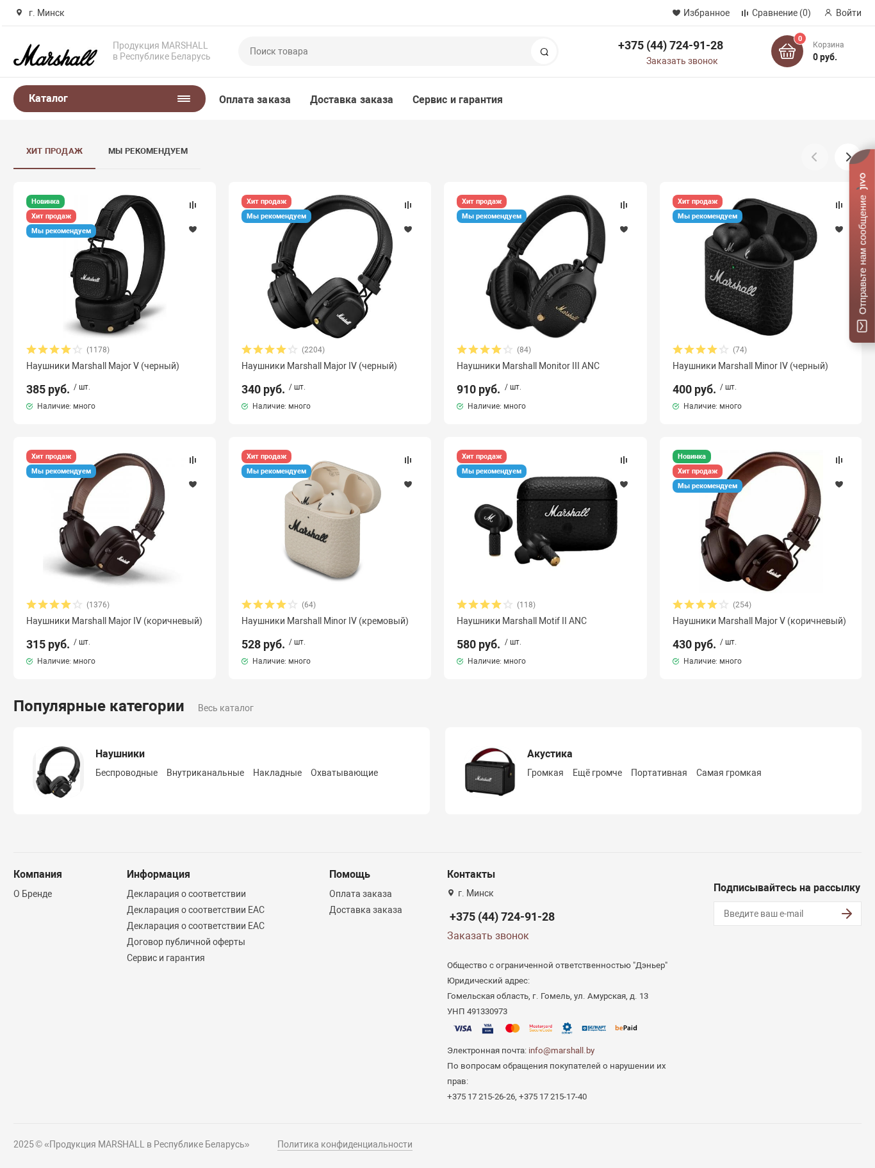This screenshot has height=1168, width=875.
Task: Click Заказать звонок link in header
Action: (x=682, y=61)
